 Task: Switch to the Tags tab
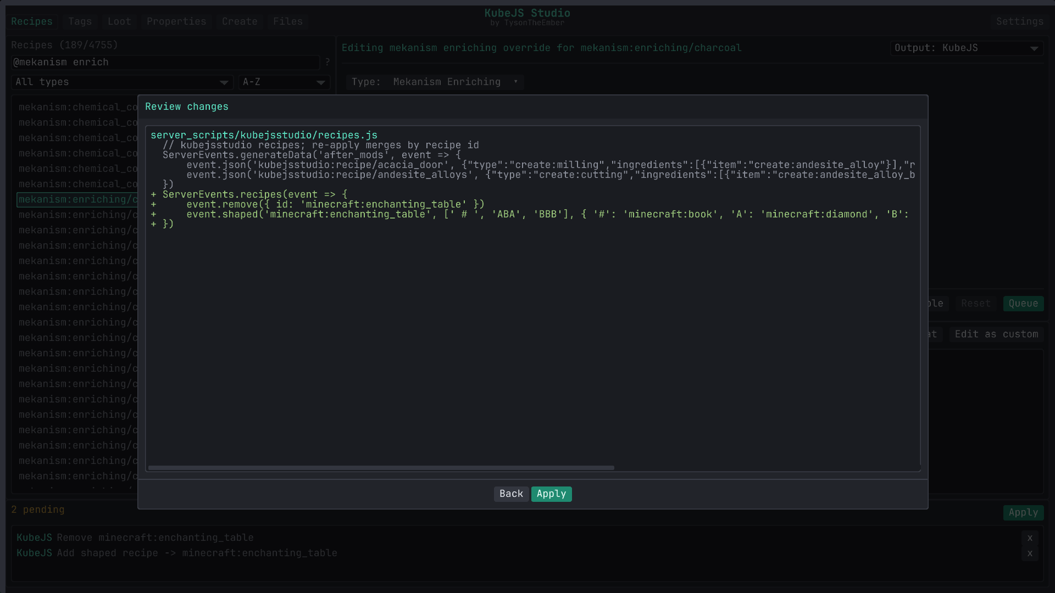point(80,21)
